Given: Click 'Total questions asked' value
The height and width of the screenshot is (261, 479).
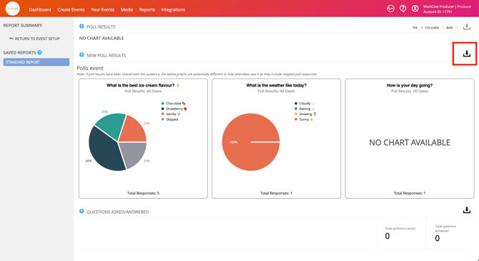Looking at the screenshot, I should pos(387,236).
